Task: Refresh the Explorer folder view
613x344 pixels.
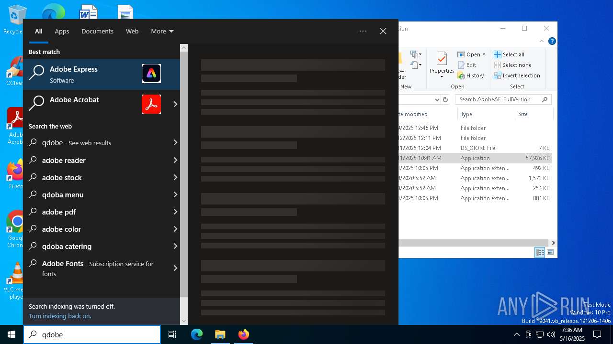Action: [x=445, y=99]
